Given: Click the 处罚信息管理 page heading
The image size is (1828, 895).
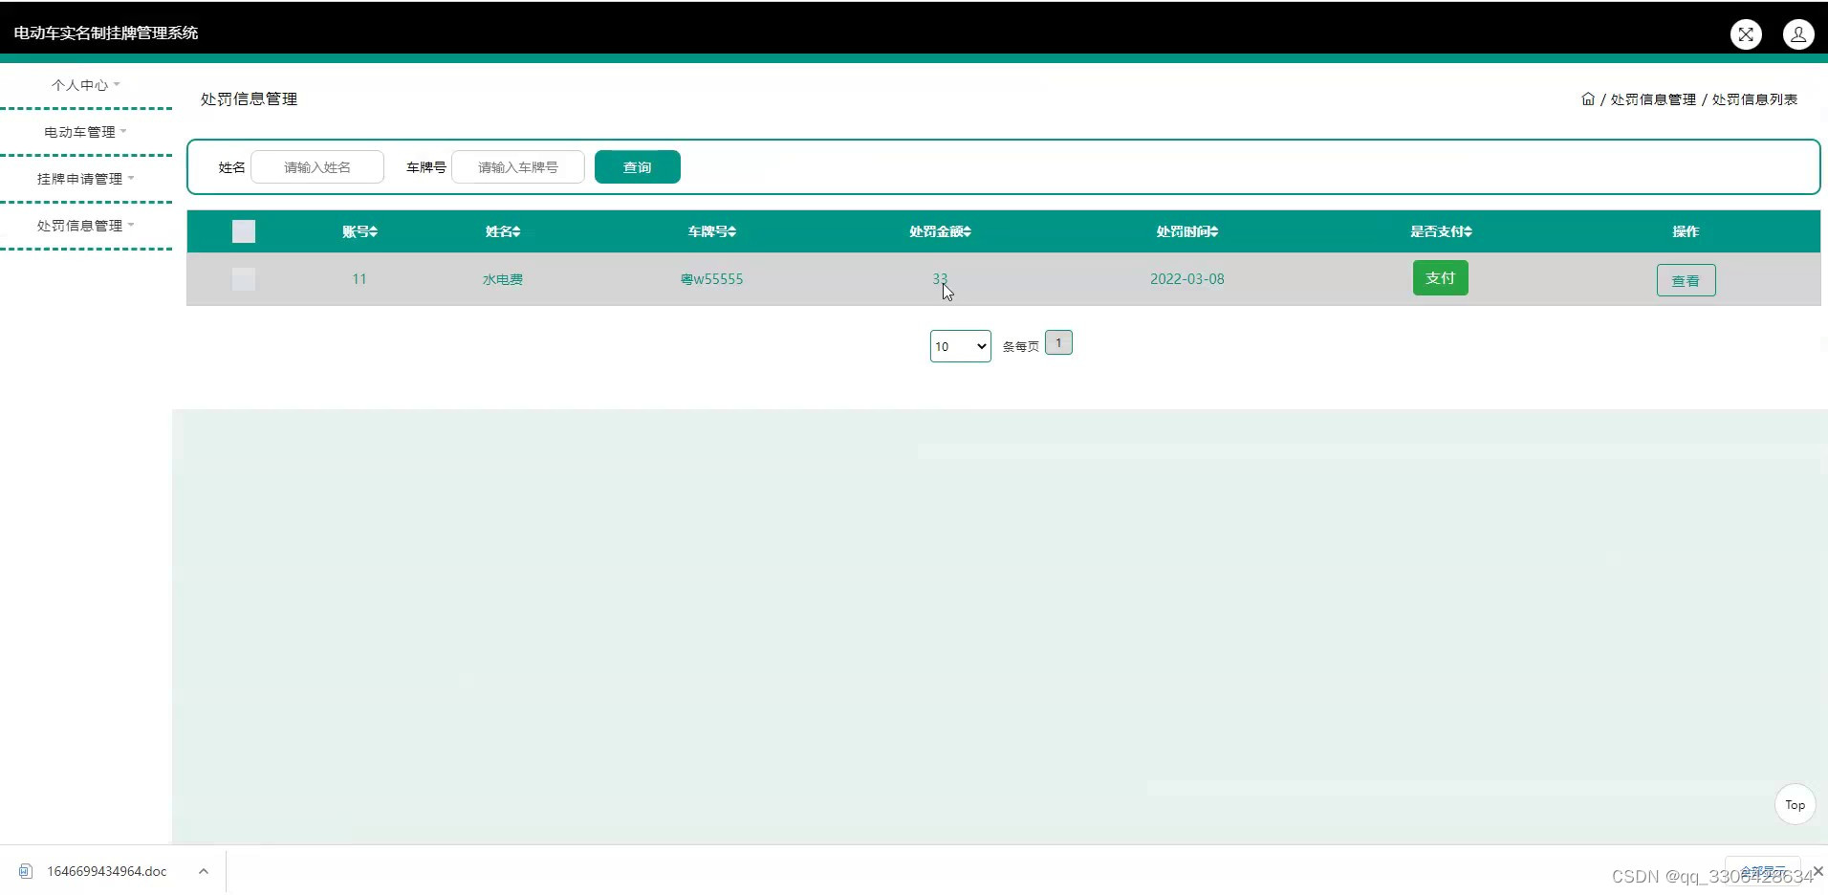Looking at the screenshot, I should tap(249, 98).
